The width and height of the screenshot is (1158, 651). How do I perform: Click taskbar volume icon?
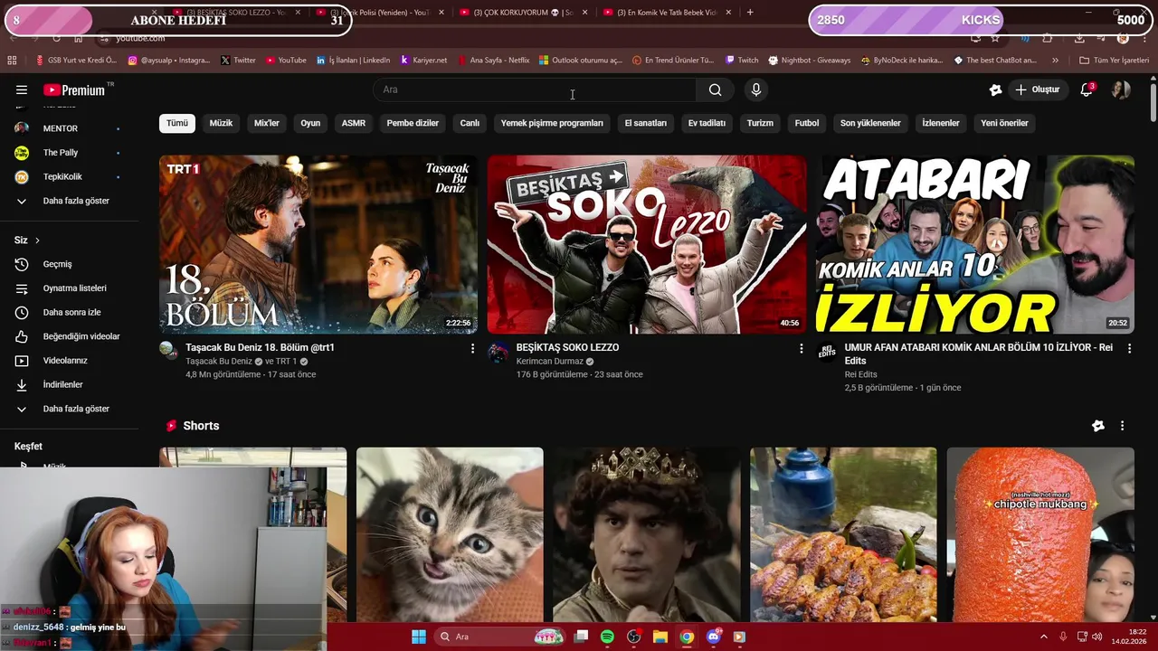1096,637
